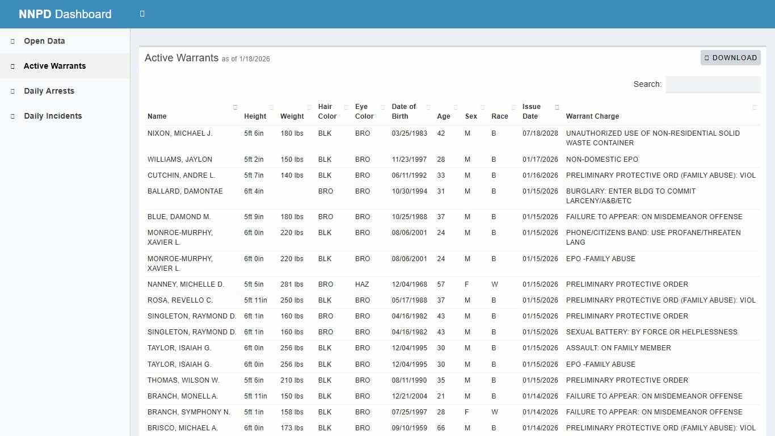Click the sort icon on the Weight column
This screenshot has width=775, height=436.
pos(309,107)
